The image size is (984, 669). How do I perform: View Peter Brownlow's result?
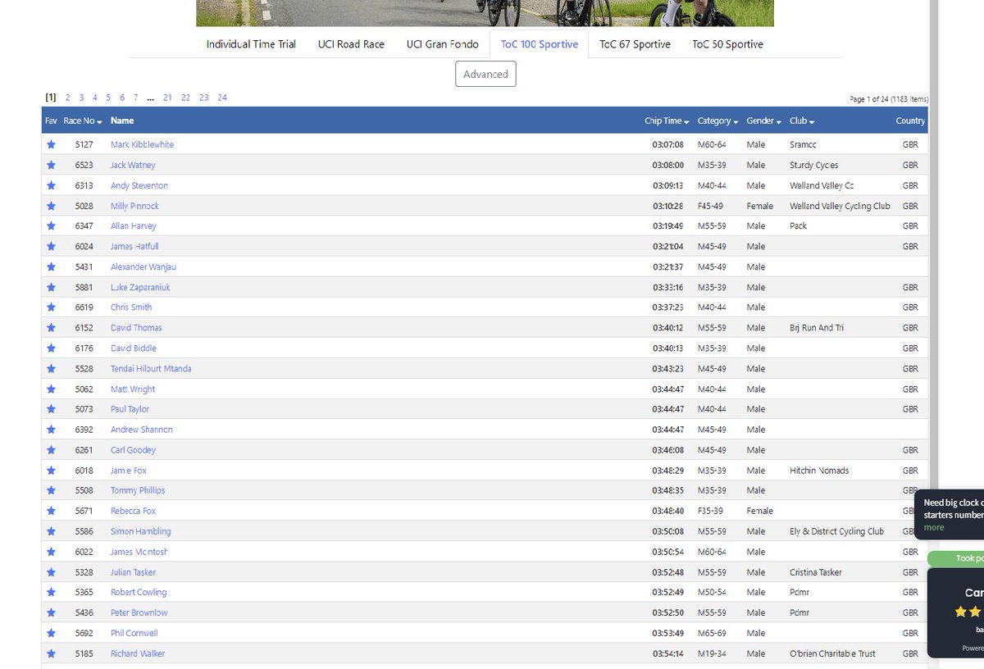click(x=139, y=612)
